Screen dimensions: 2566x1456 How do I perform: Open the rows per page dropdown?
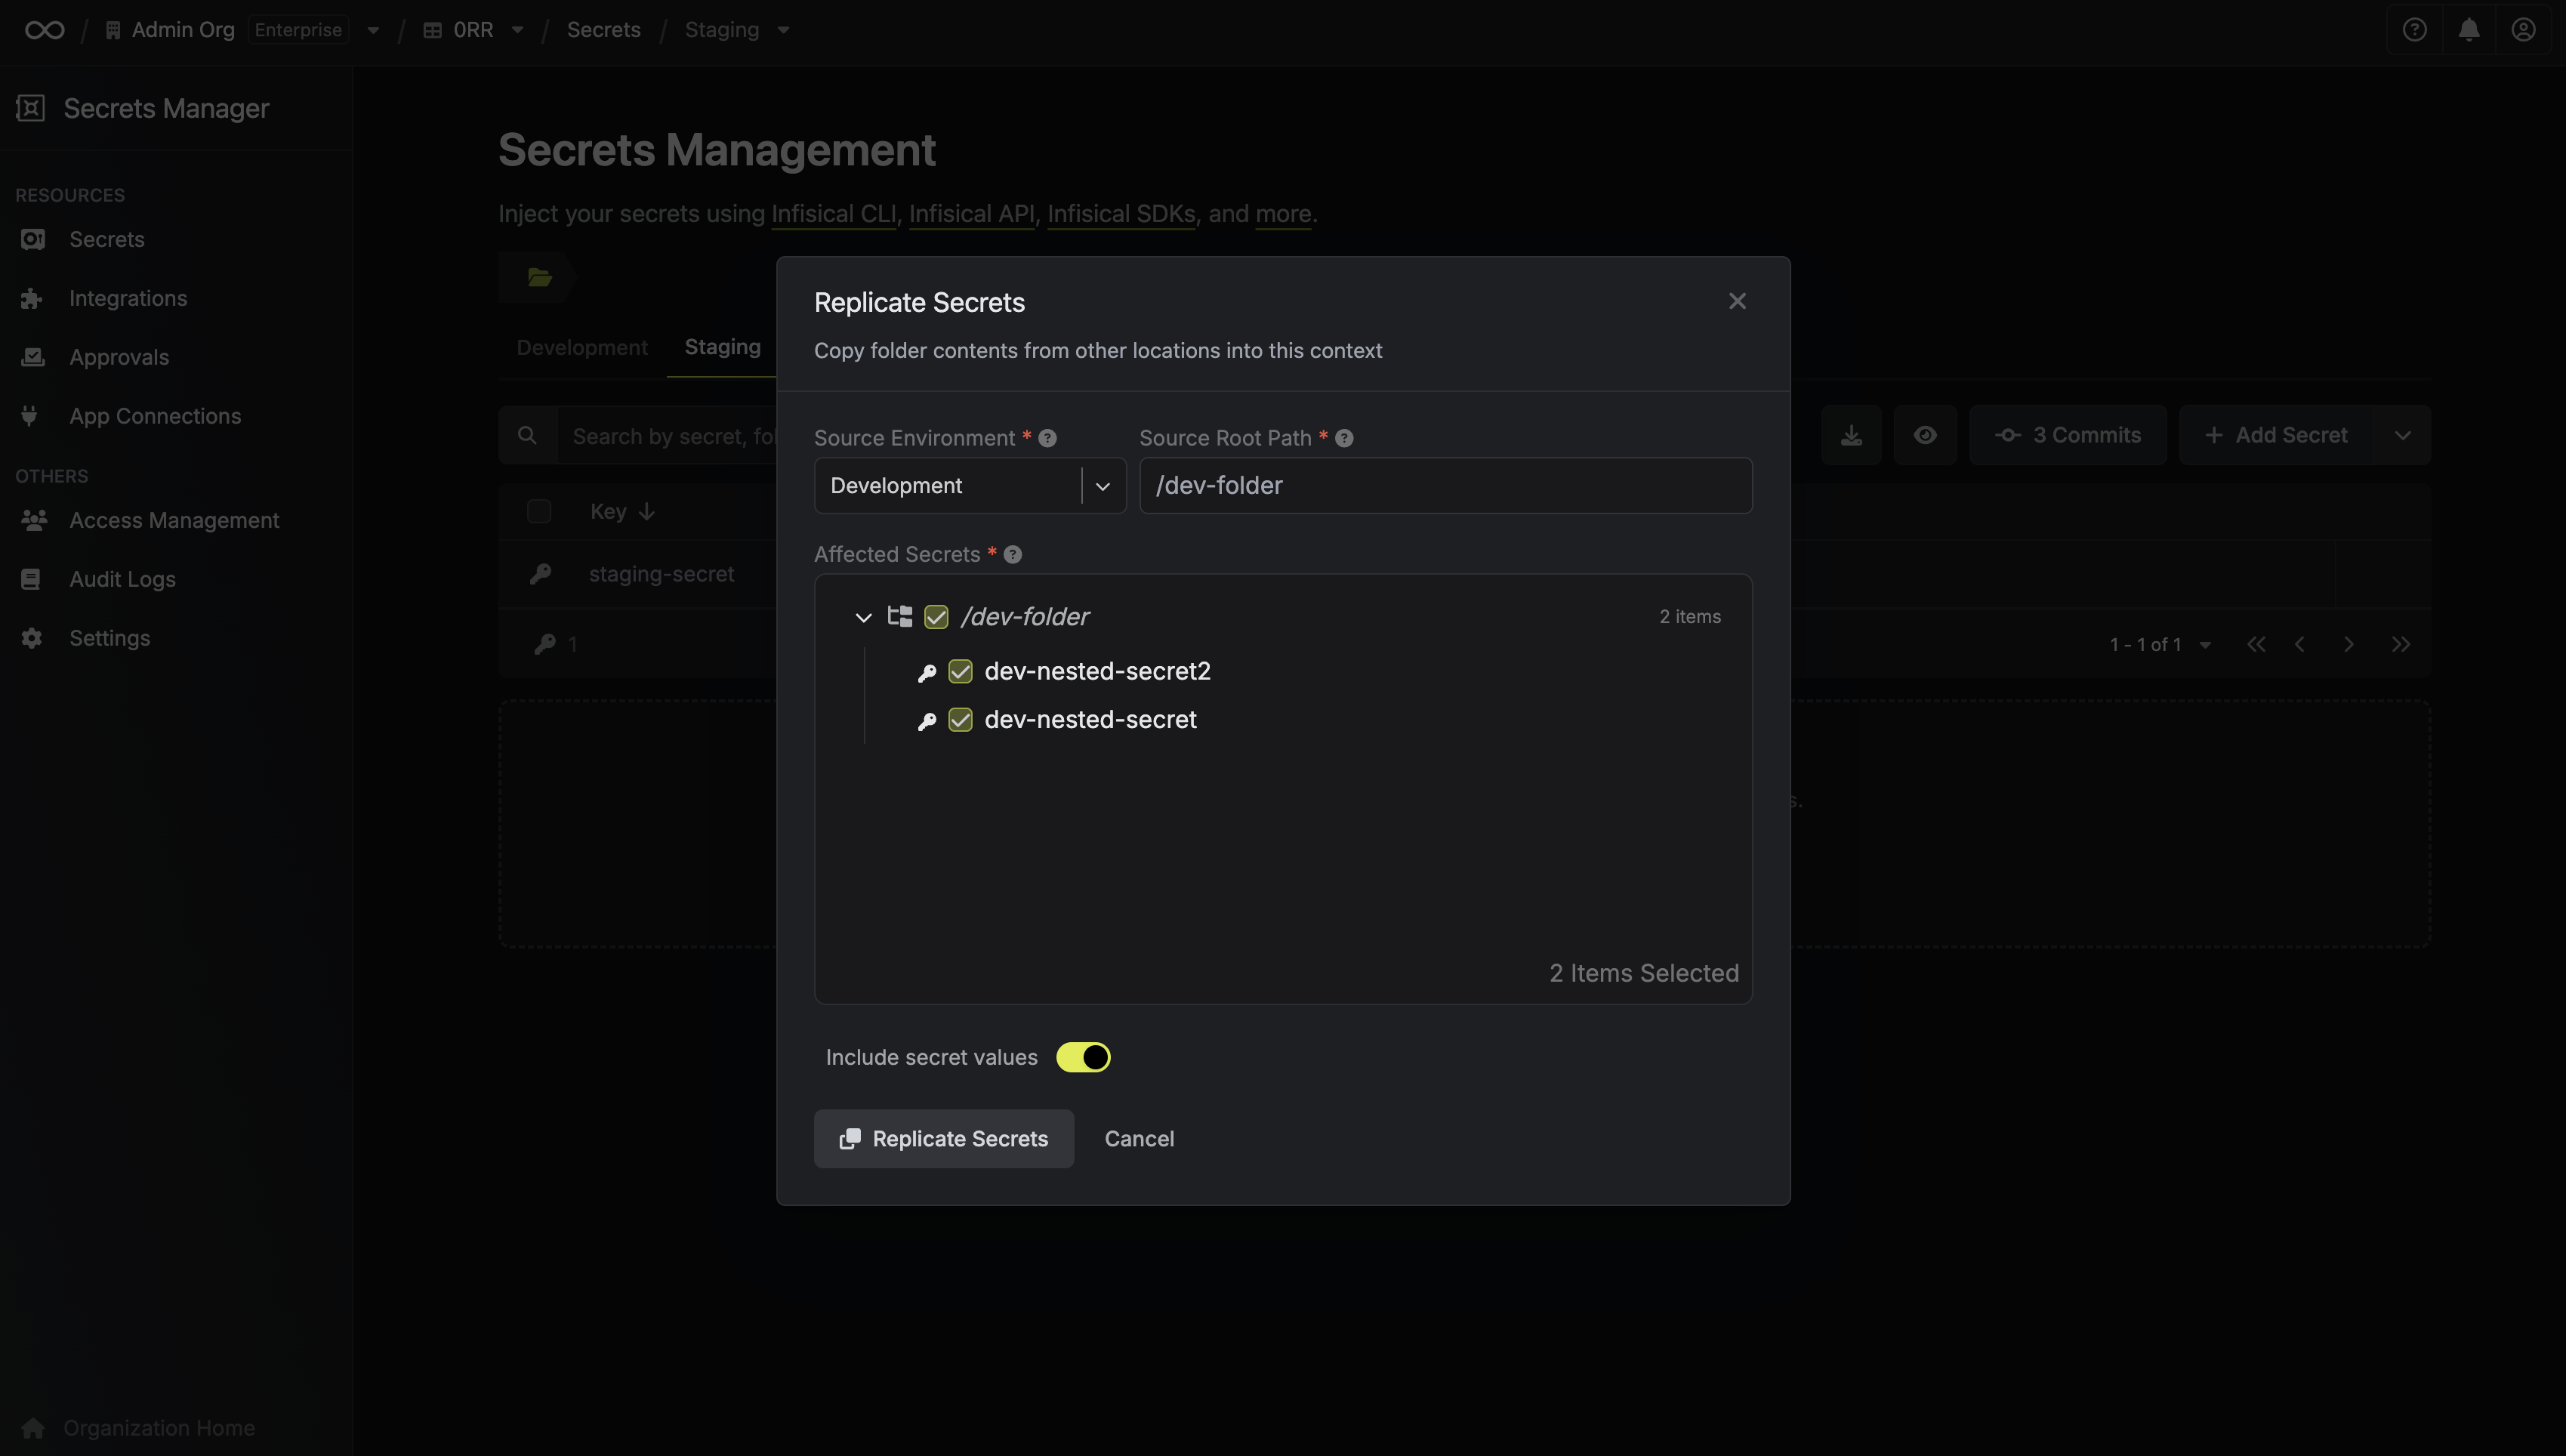pos(2205,645)
